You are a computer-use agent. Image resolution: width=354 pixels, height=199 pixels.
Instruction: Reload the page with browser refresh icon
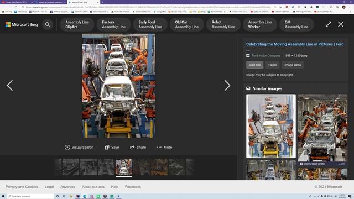tap(16, 7)
